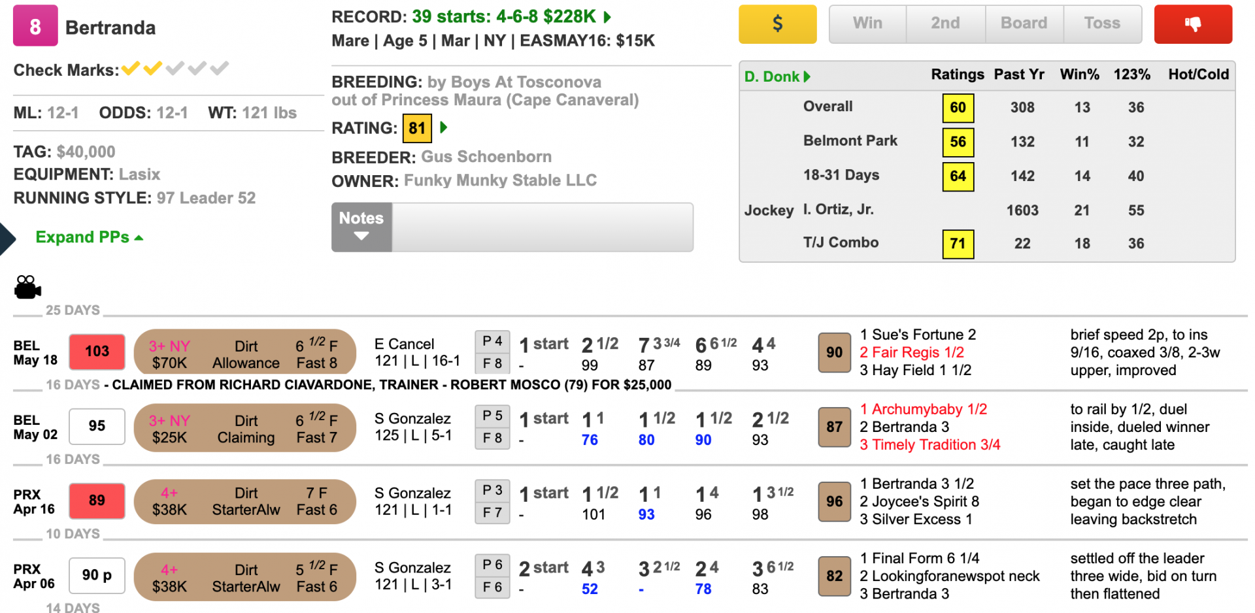Click the green arrow beside RECORD stats
1255x613 pixels.
pyautogui.click(x=607, y=17)
